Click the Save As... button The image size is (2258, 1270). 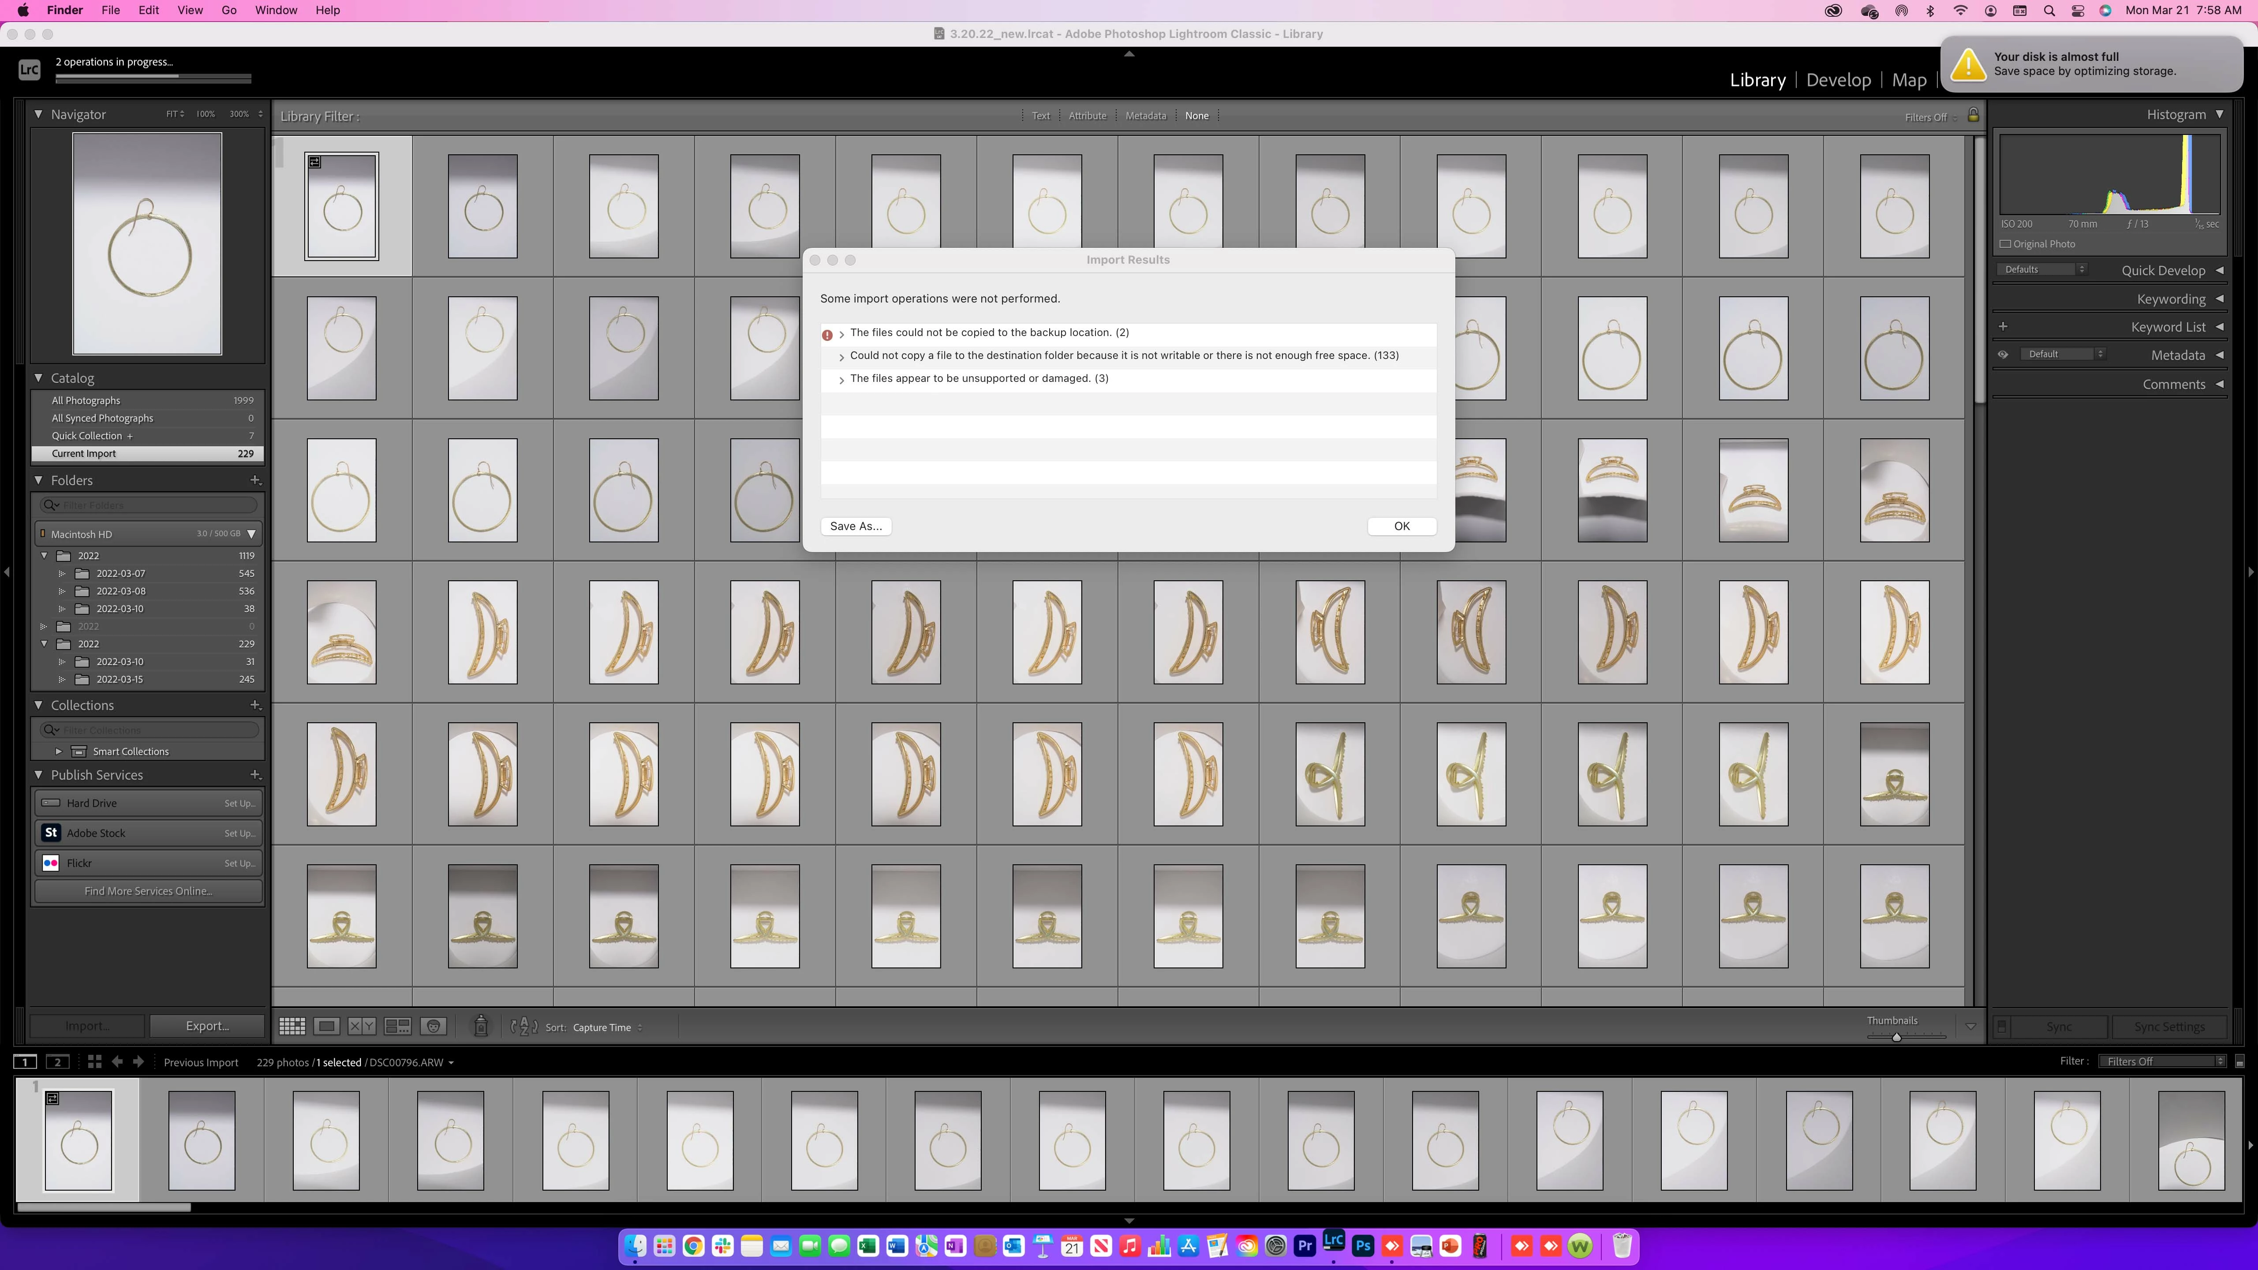tap(856, 526)
